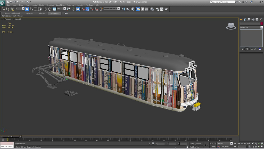Click the Auto Key button
The image size is (264, 149).
click(213, 144)
